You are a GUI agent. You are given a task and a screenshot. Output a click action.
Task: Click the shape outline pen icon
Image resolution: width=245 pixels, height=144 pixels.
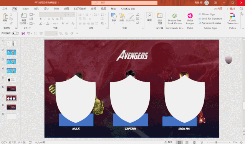pos(137,18)
